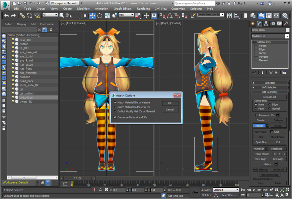Click the QuickSlice button
292x199 pixels.
click(x=261, y=142)
